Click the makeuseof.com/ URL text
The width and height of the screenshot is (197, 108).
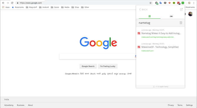(x=148, y=51)
